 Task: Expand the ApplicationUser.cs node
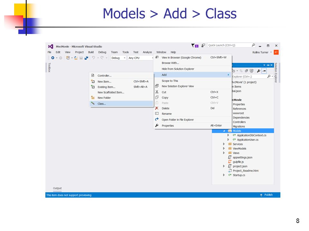click(x=228, y=140)
